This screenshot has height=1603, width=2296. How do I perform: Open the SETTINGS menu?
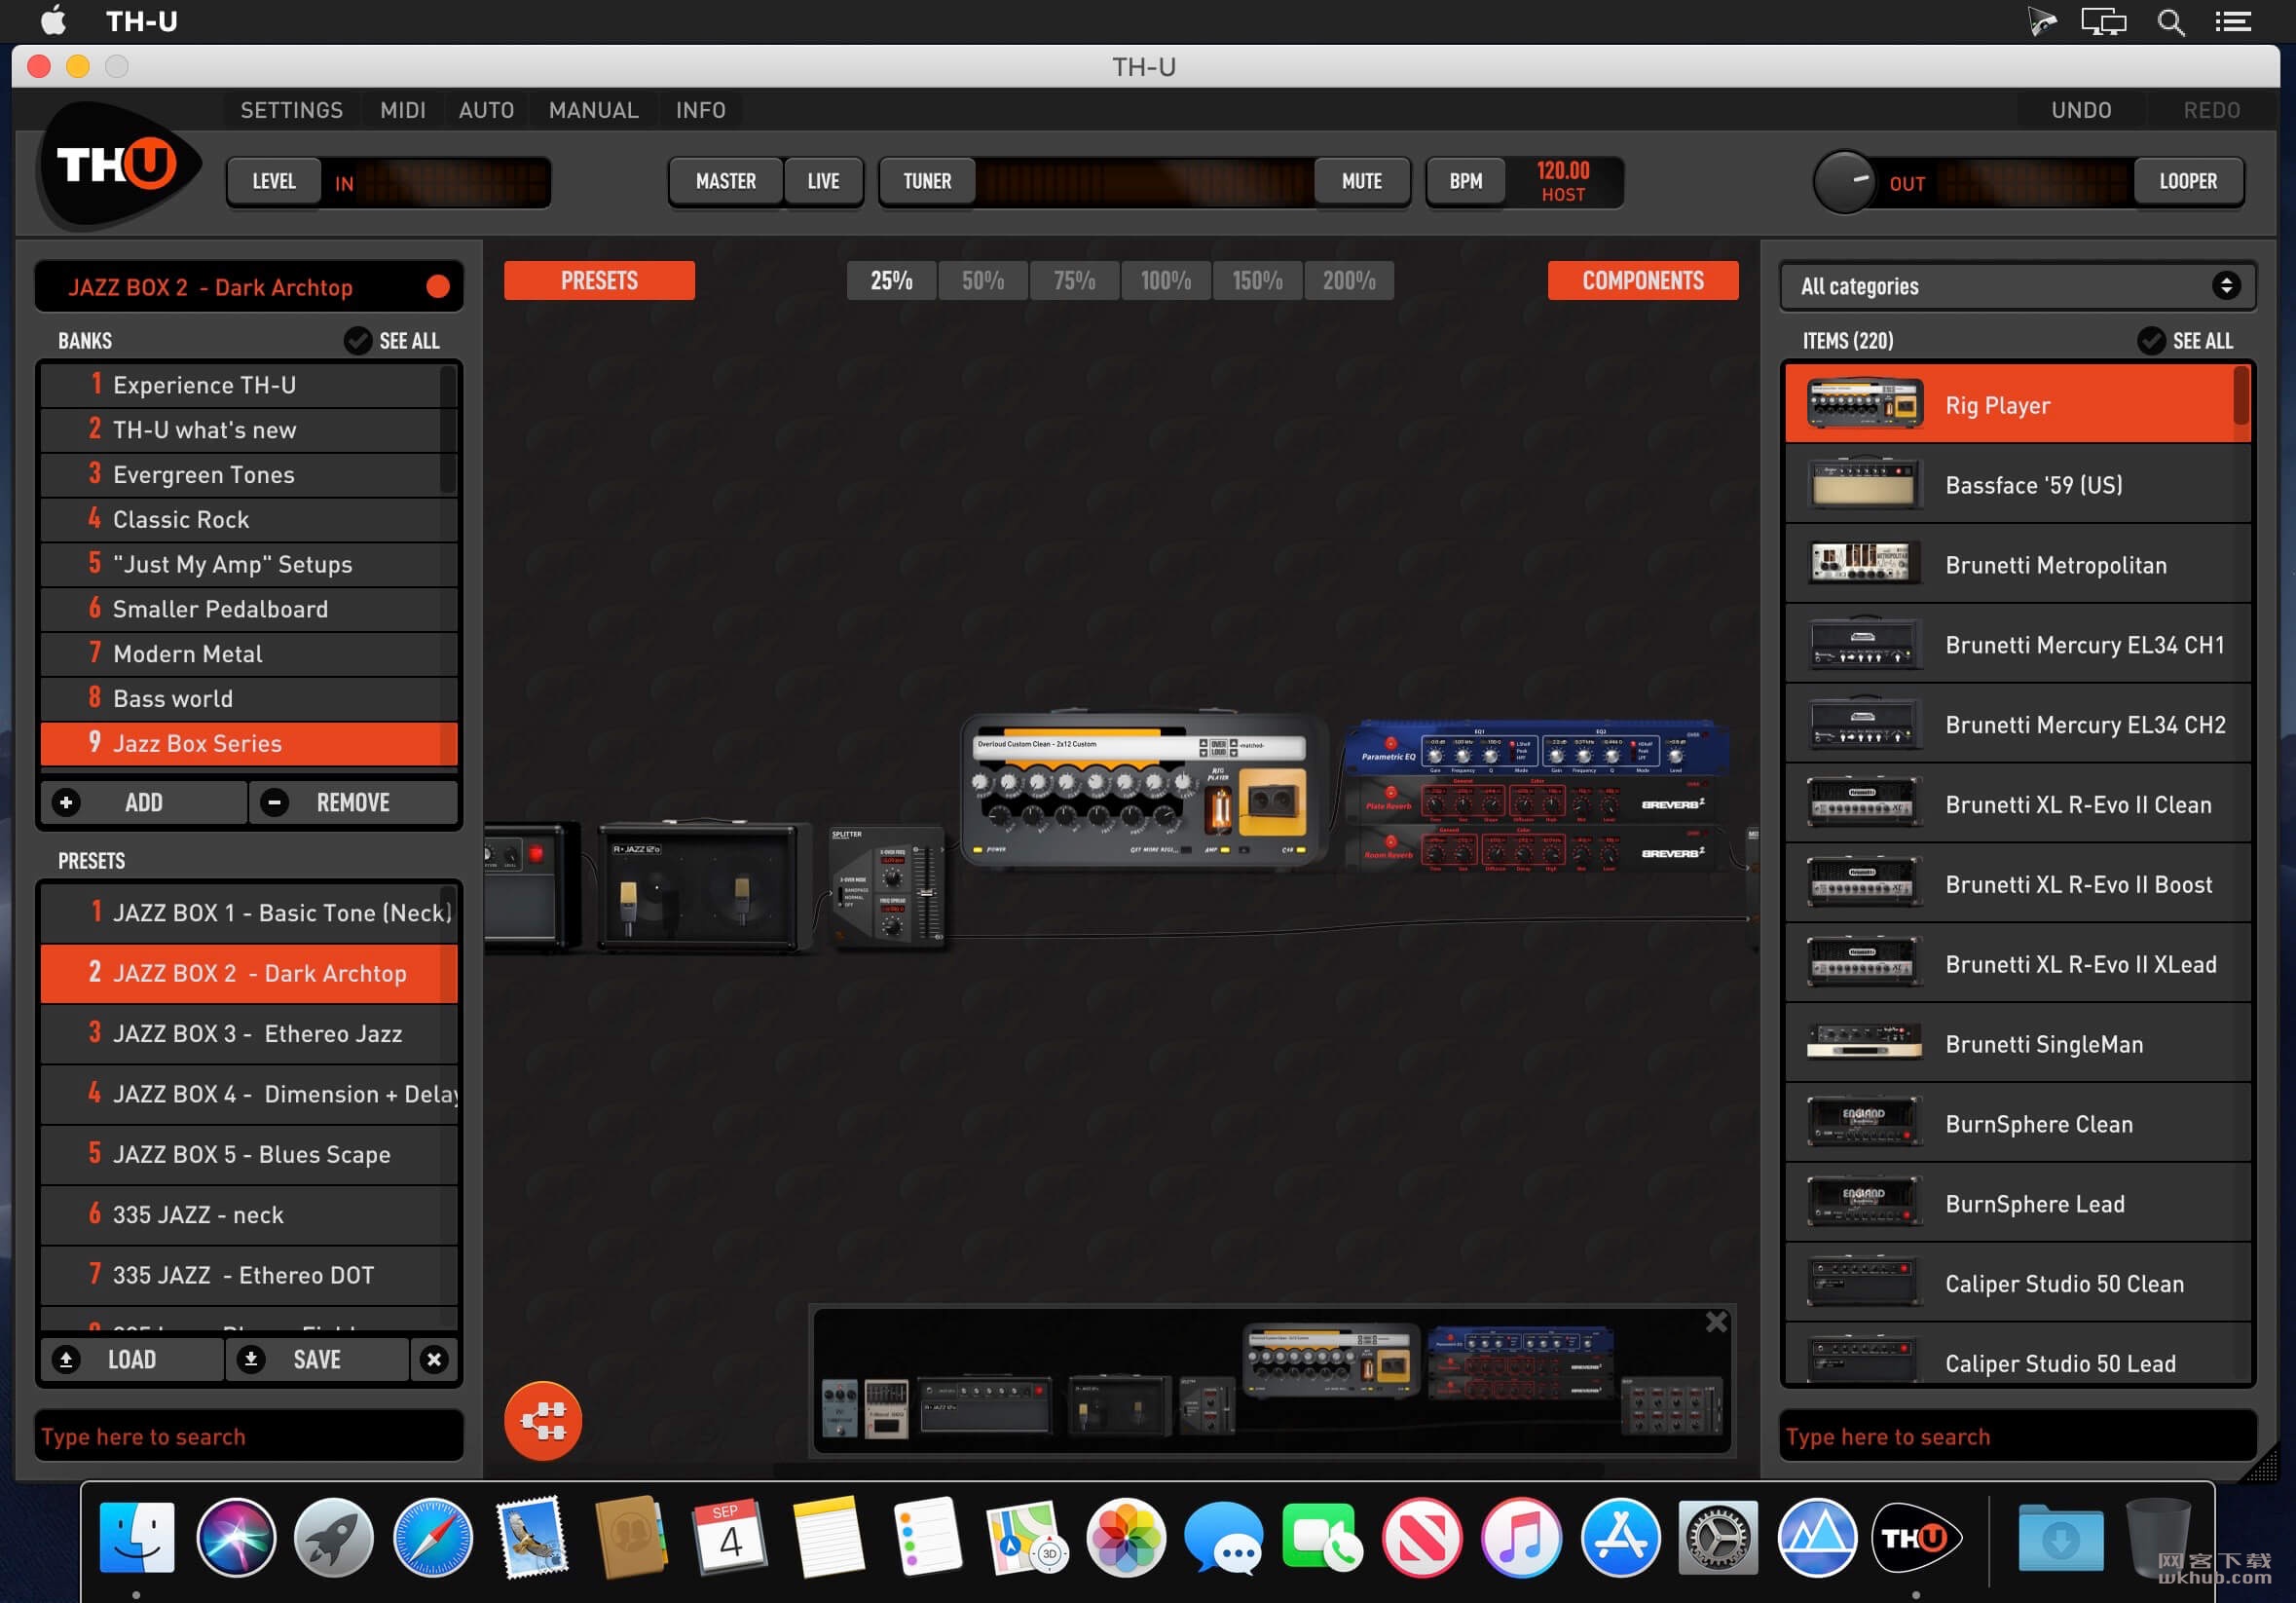[x=291, y=110]
